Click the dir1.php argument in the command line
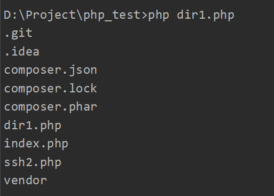Screen dimensions: 274x196 (x=206, y=15)
